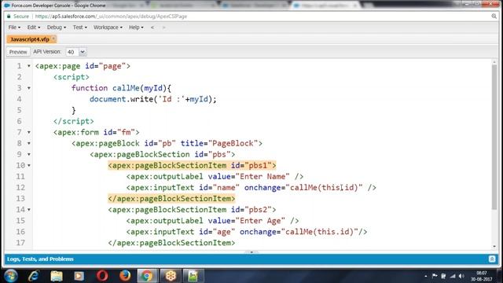Viewport: 503px width, 283px height.
Task: Open the Windows Start button
Action: click(x=10, y=276)
